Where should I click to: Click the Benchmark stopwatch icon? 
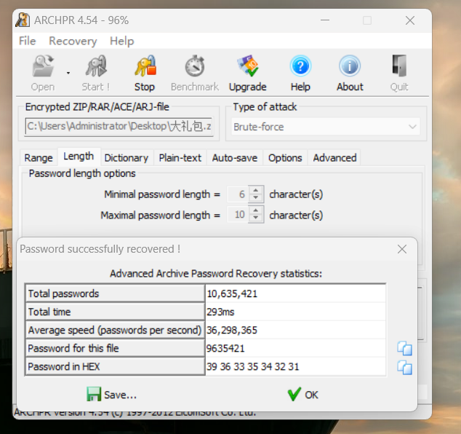tap(195, 66)
